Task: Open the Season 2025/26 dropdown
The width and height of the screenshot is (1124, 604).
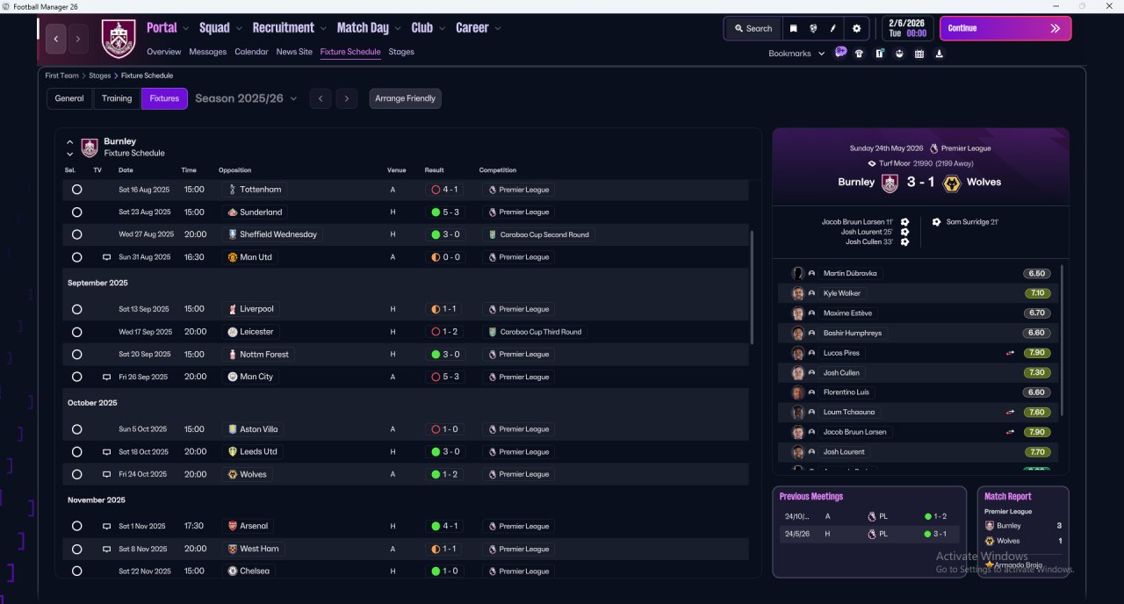Action: [x=246, y=98]
